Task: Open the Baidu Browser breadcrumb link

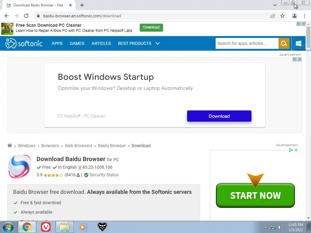Action: click(112, 146)
